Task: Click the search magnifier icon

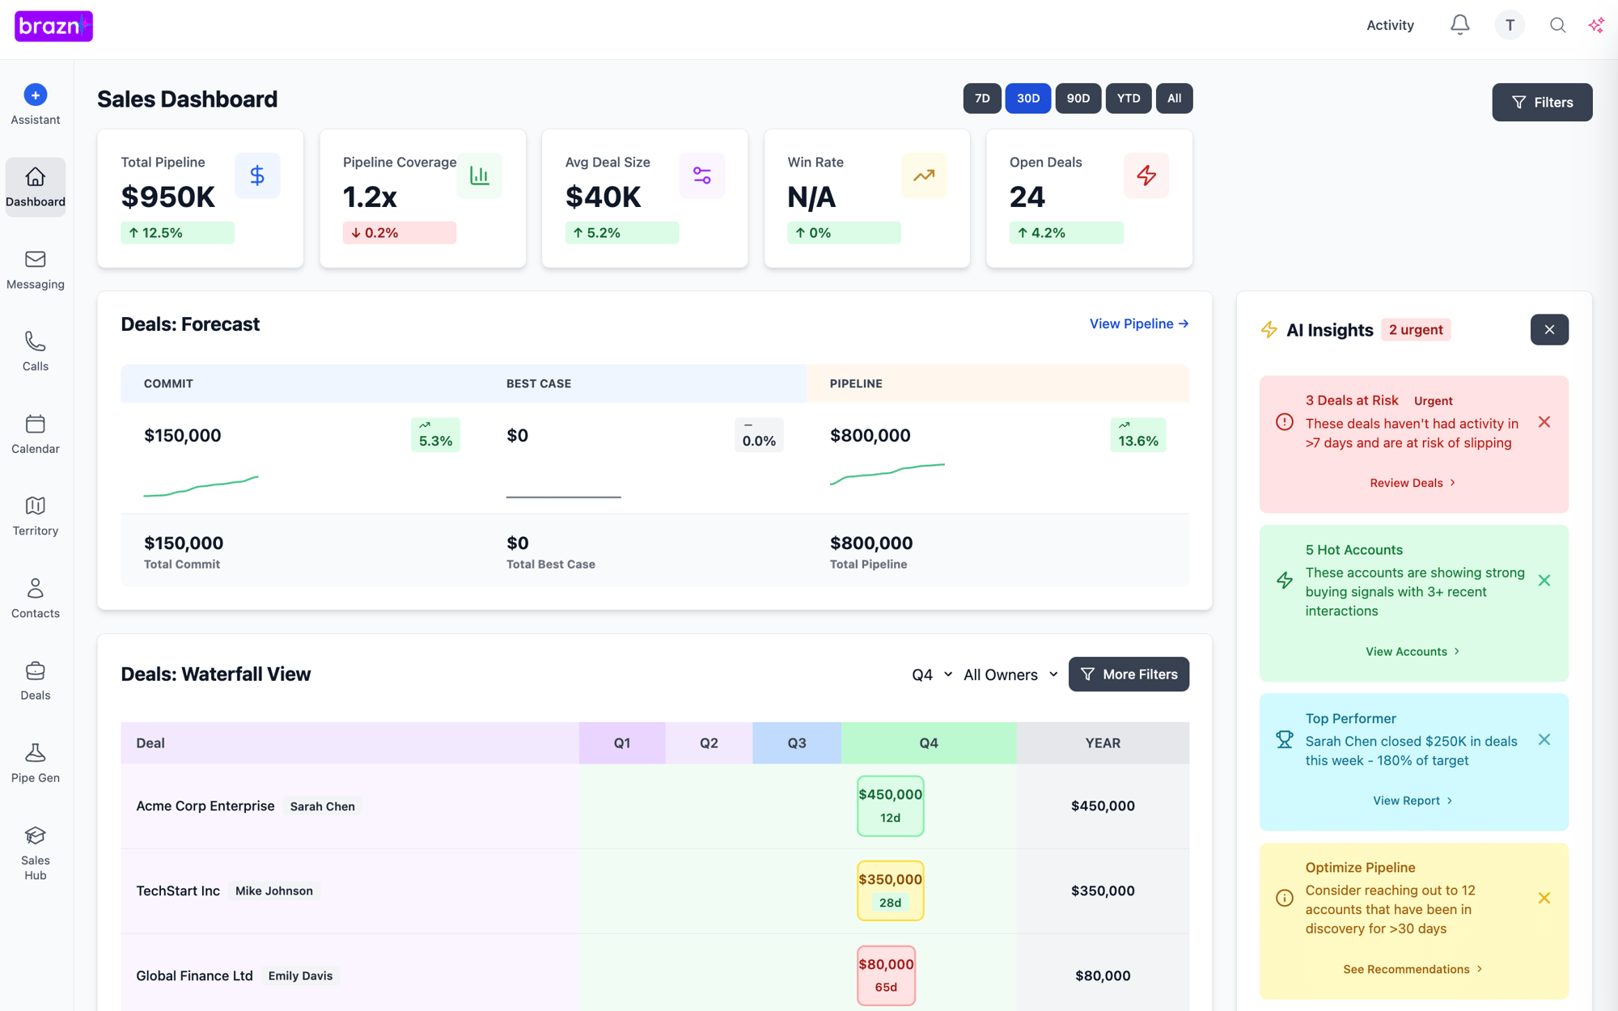Action: pyautogui.click(x=1557, y=25)
